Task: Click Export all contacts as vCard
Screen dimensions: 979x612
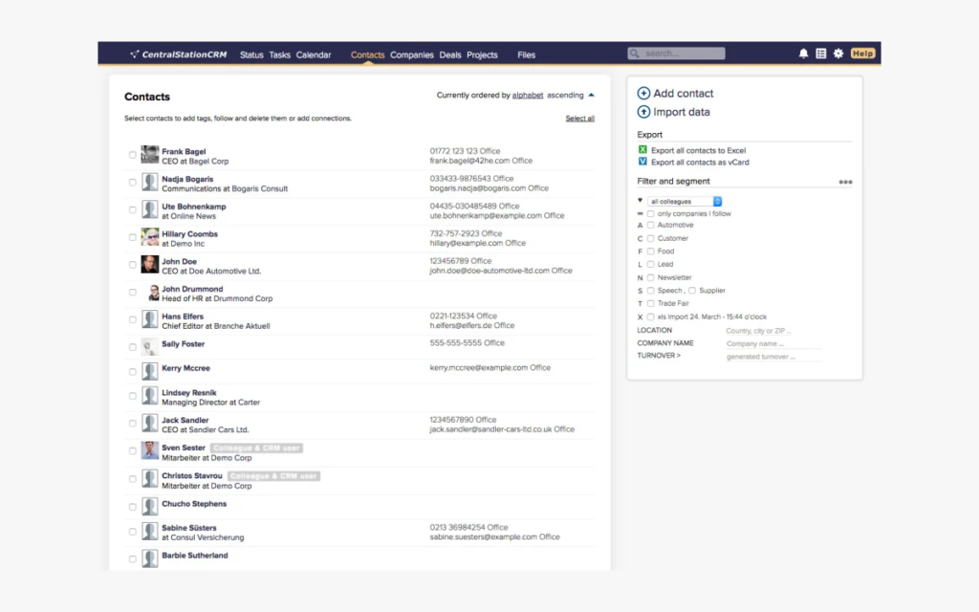Action: (700, 163)
